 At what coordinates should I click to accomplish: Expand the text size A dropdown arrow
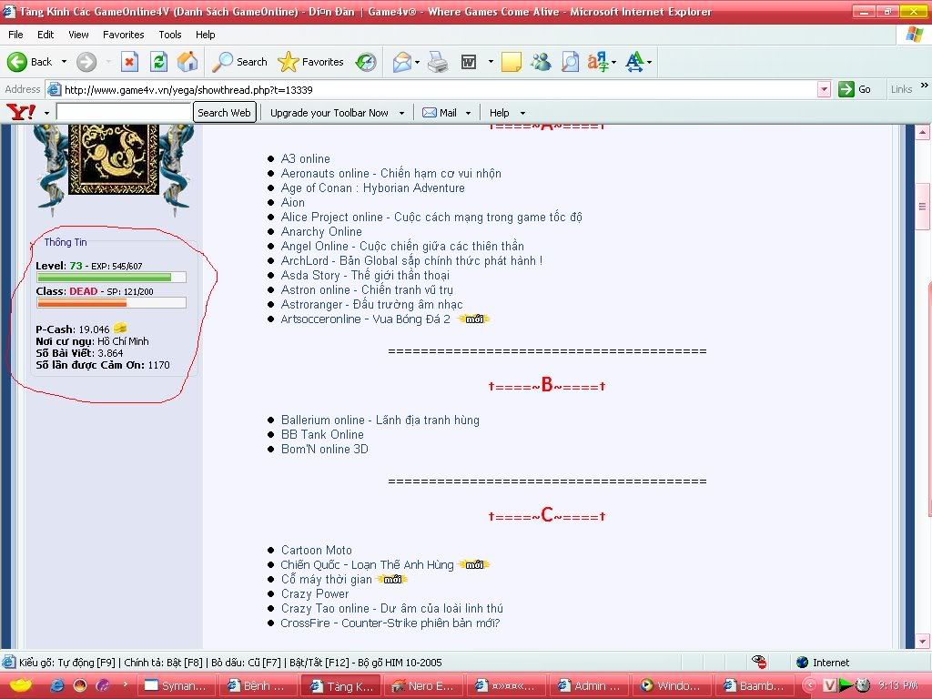pos(649,62)
